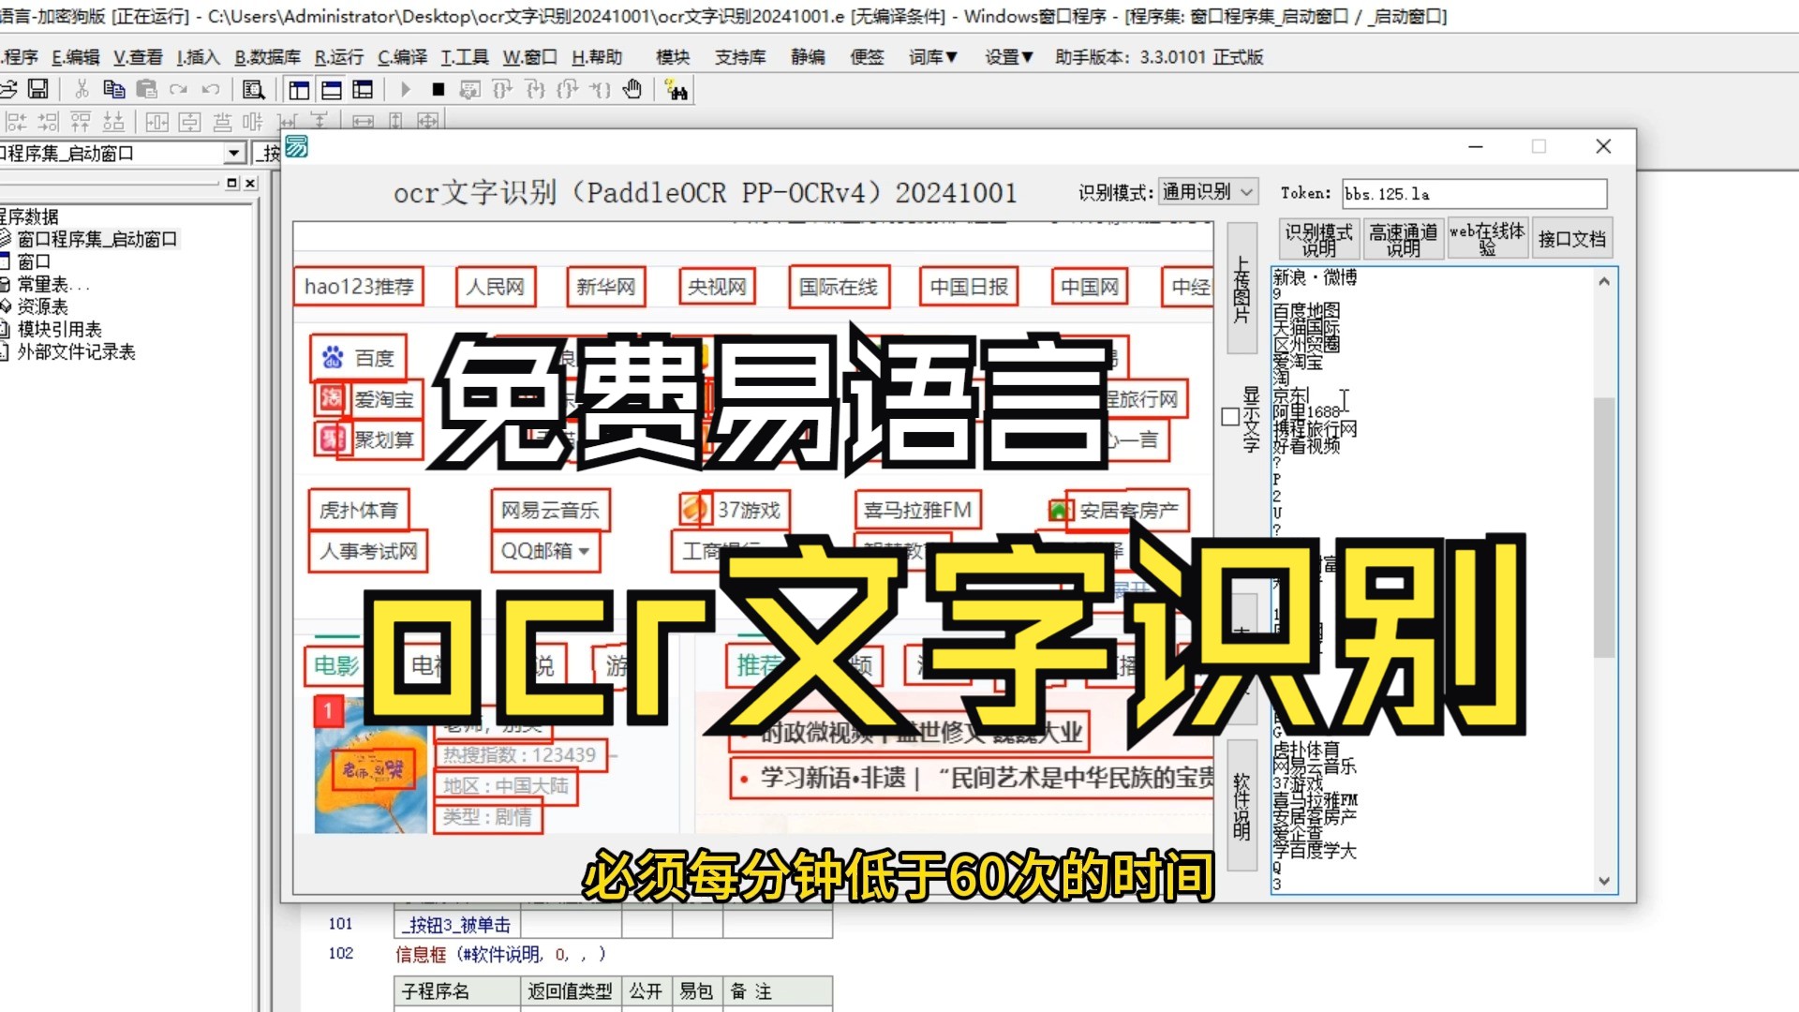Image resolution: width=1799 pixels, height=1012 pixels.
Task: Click the copy icon on the toolbar
Action: pyautogui.click(x=113, y=89)
